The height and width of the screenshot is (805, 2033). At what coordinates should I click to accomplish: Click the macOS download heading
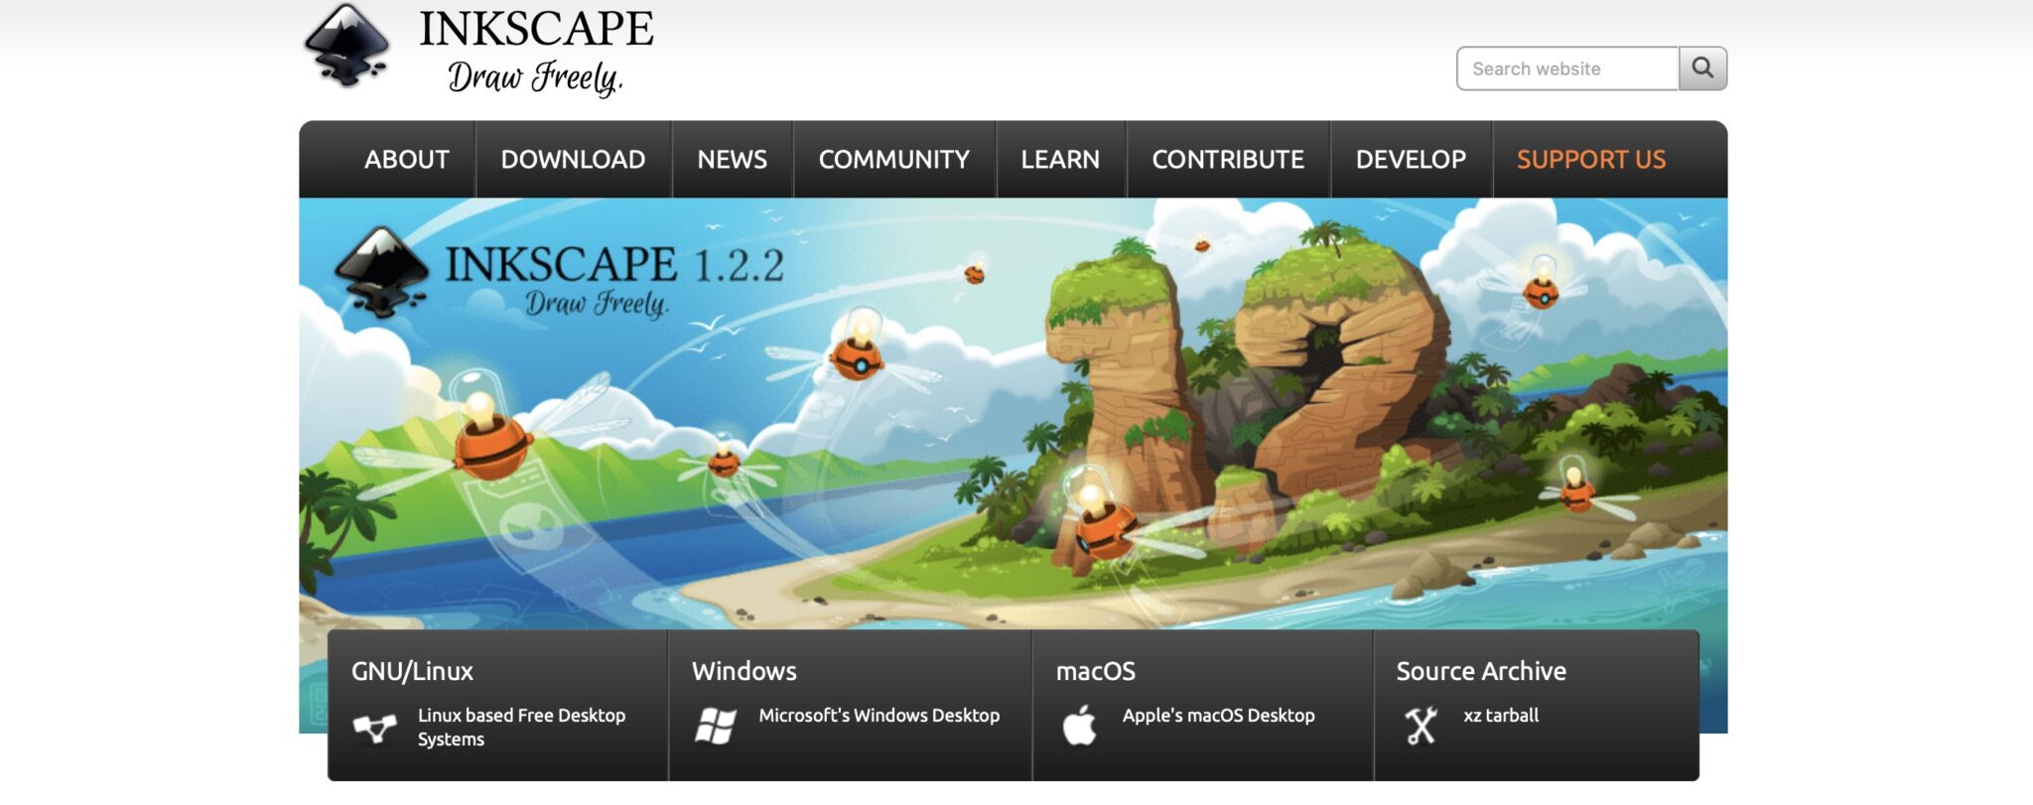(1096, 671)
